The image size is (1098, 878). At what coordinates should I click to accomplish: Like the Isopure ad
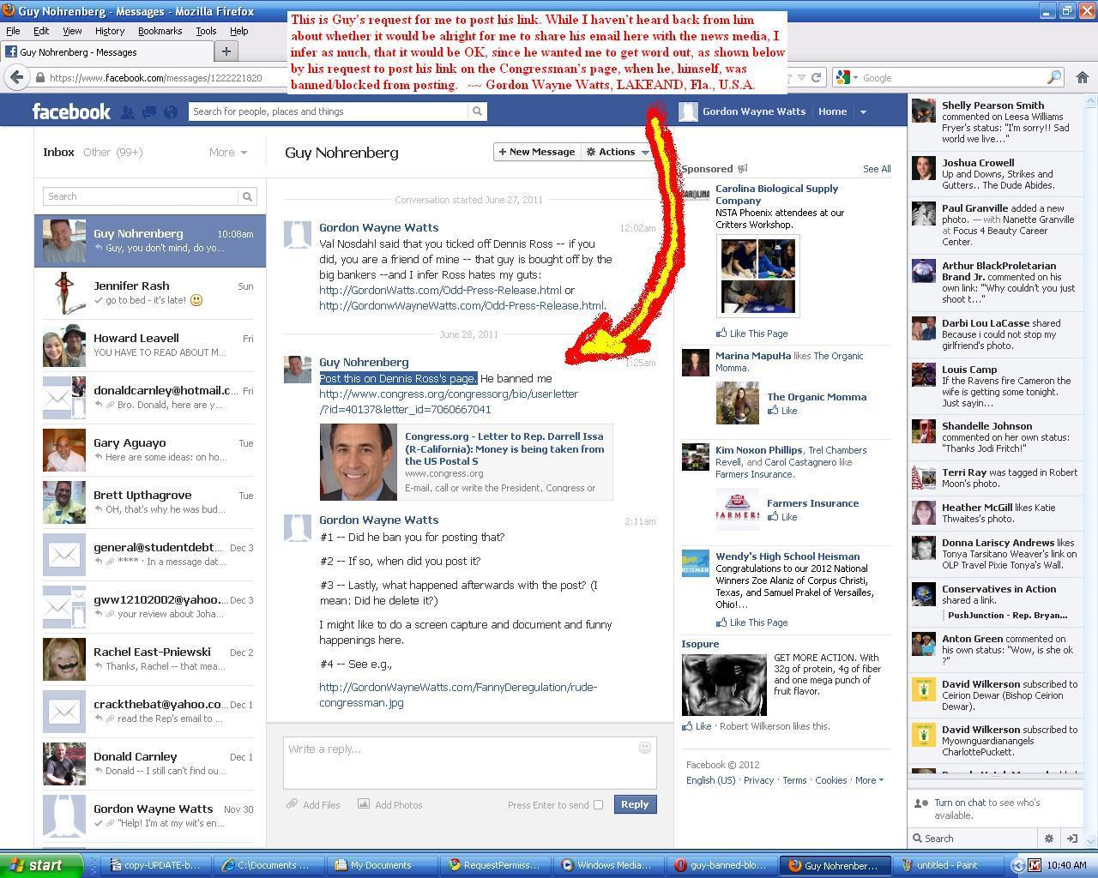click(697, 726)
